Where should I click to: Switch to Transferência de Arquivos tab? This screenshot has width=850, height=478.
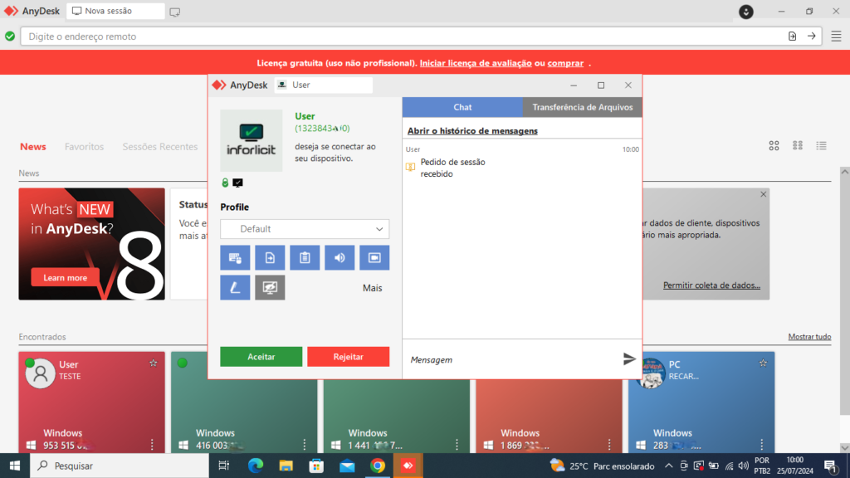click(582, 107)
